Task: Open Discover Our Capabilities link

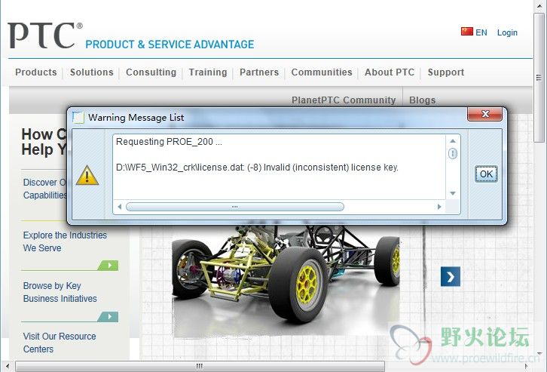Action: pyautogui.click(x=44, y=189)
